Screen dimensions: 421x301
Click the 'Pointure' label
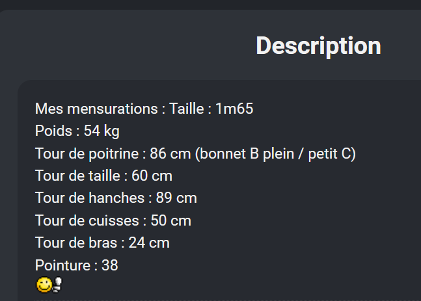click(63, 265)
